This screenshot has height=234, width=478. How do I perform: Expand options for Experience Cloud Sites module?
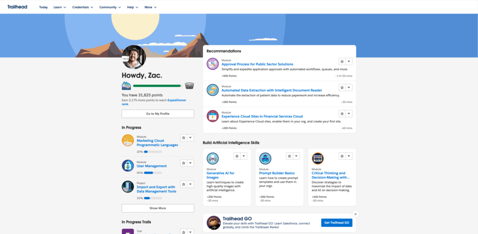(x=349, y=113)
